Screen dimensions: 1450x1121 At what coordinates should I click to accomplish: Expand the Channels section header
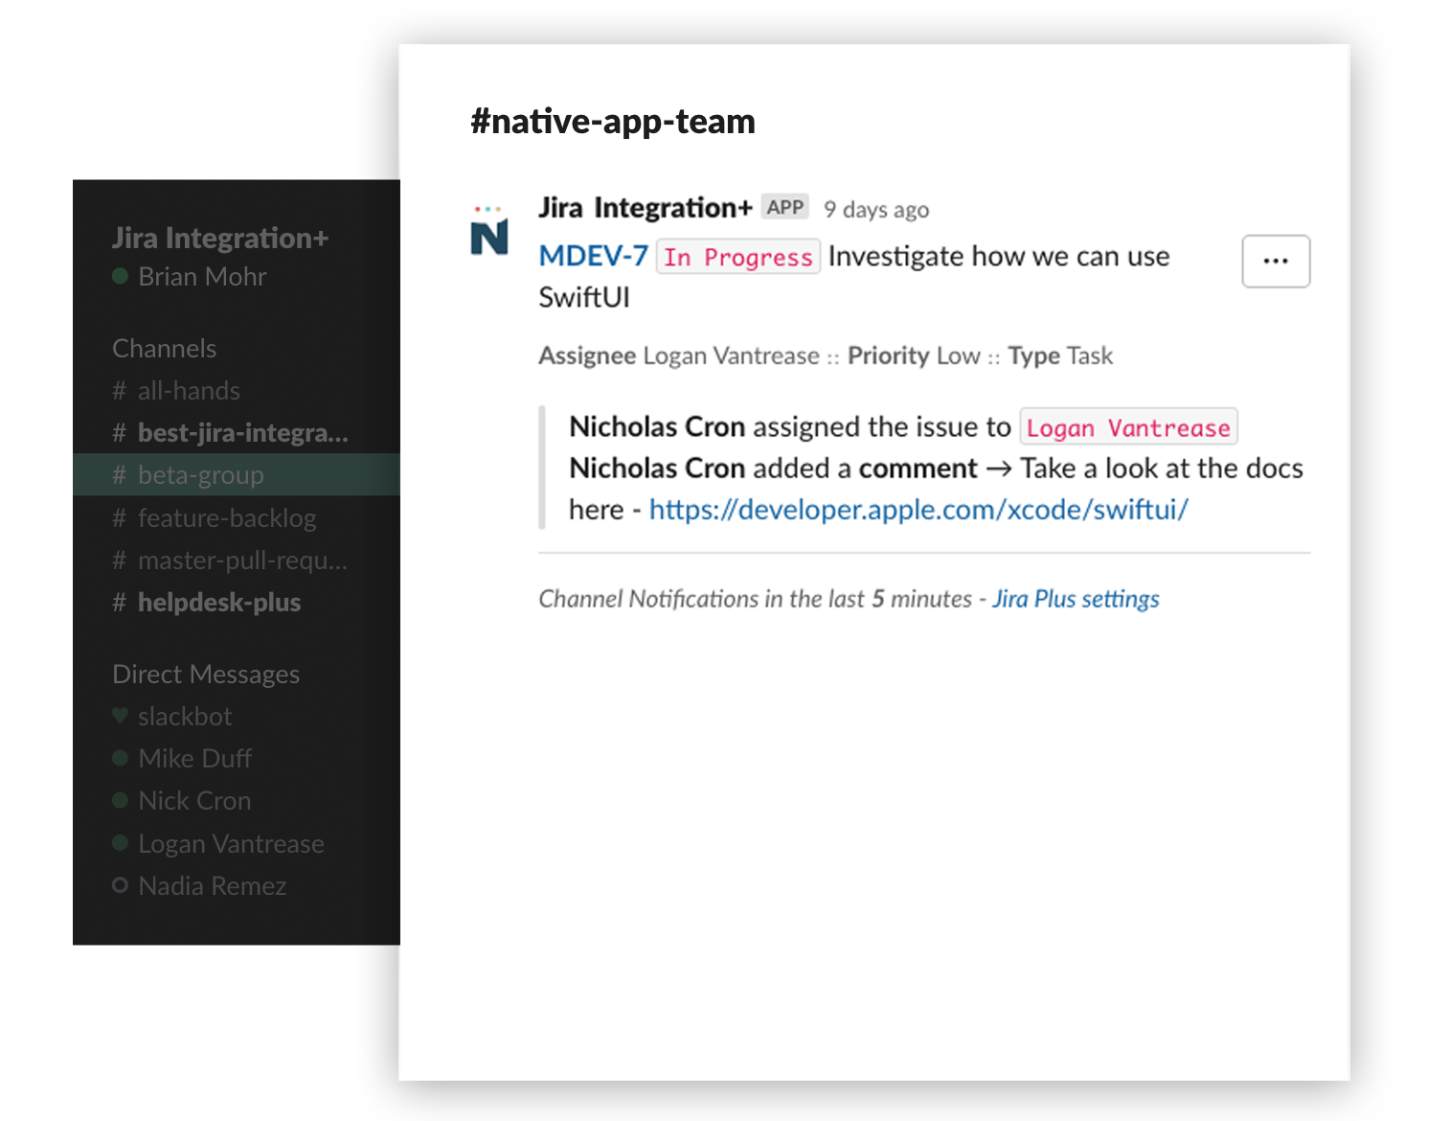coord(164,348)
